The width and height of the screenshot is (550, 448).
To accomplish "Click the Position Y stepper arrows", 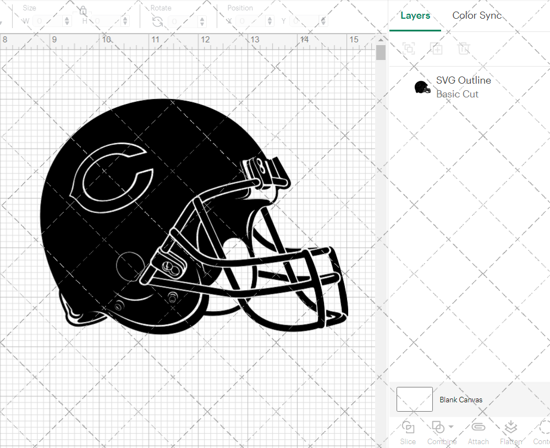I will pos(323,21).
